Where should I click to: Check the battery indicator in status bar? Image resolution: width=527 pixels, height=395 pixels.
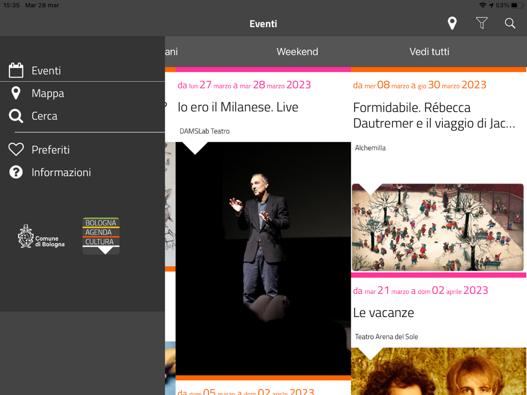pyautogui.click(x=518, y=5)
